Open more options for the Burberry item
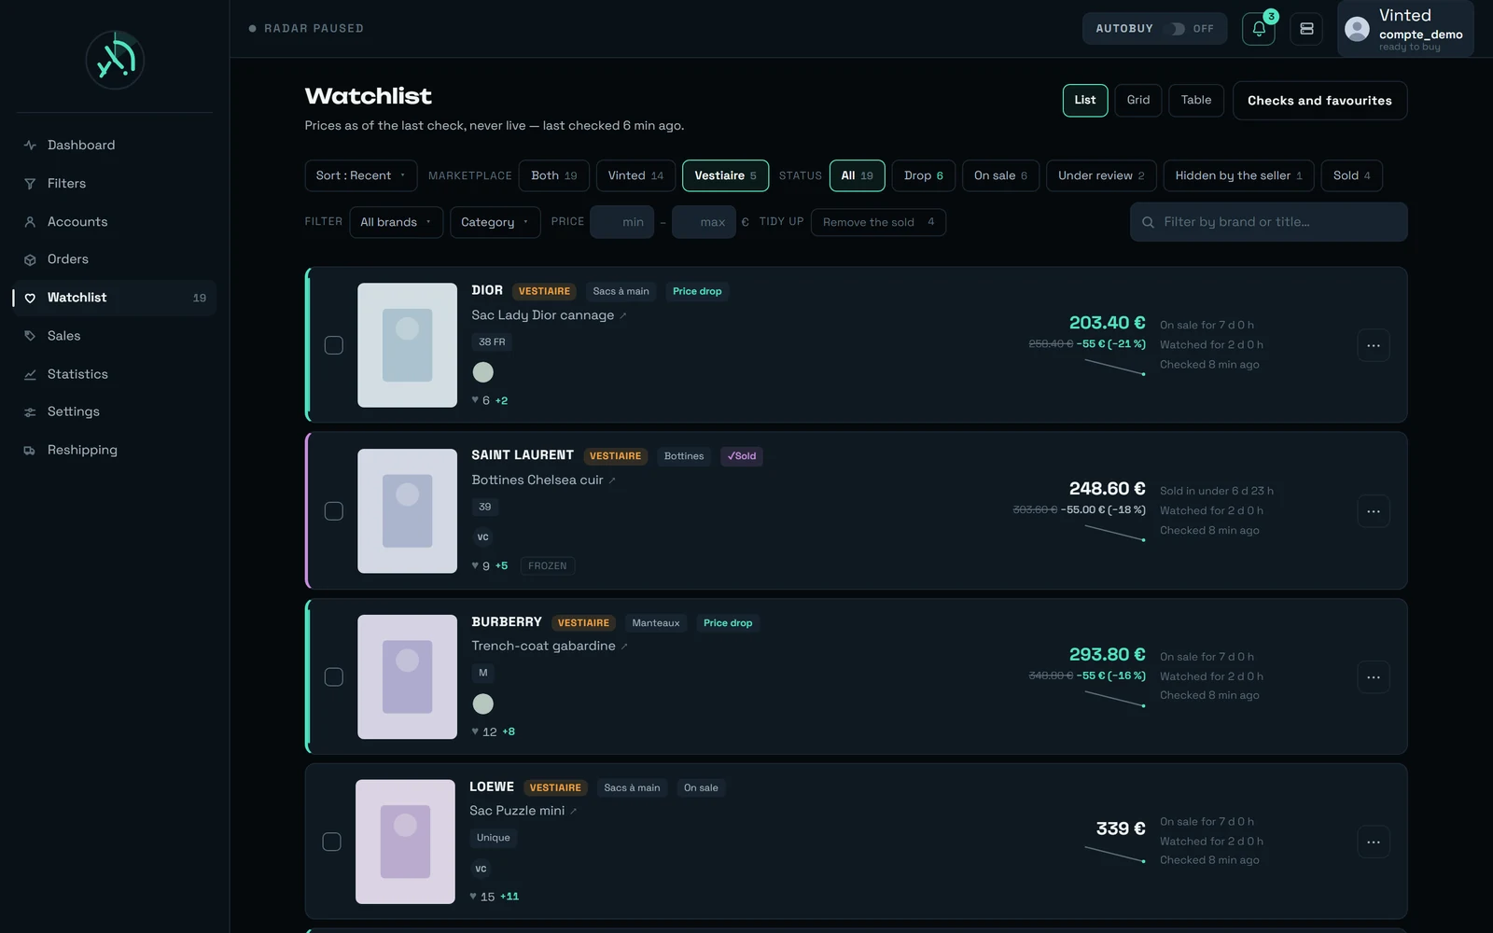Viewport: 1493px width, 933px height. tap(1373, 676)
